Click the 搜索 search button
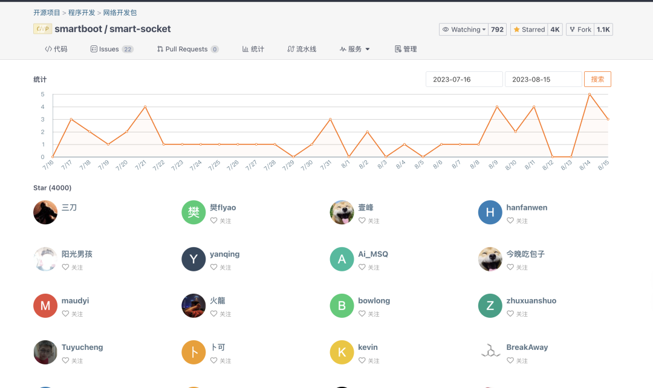 597,79
